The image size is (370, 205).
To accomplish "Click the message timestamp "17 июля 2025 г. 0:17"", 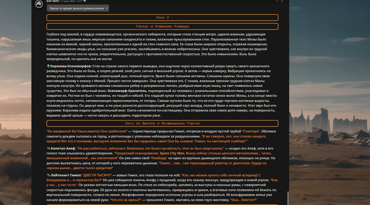I will 71,1.
